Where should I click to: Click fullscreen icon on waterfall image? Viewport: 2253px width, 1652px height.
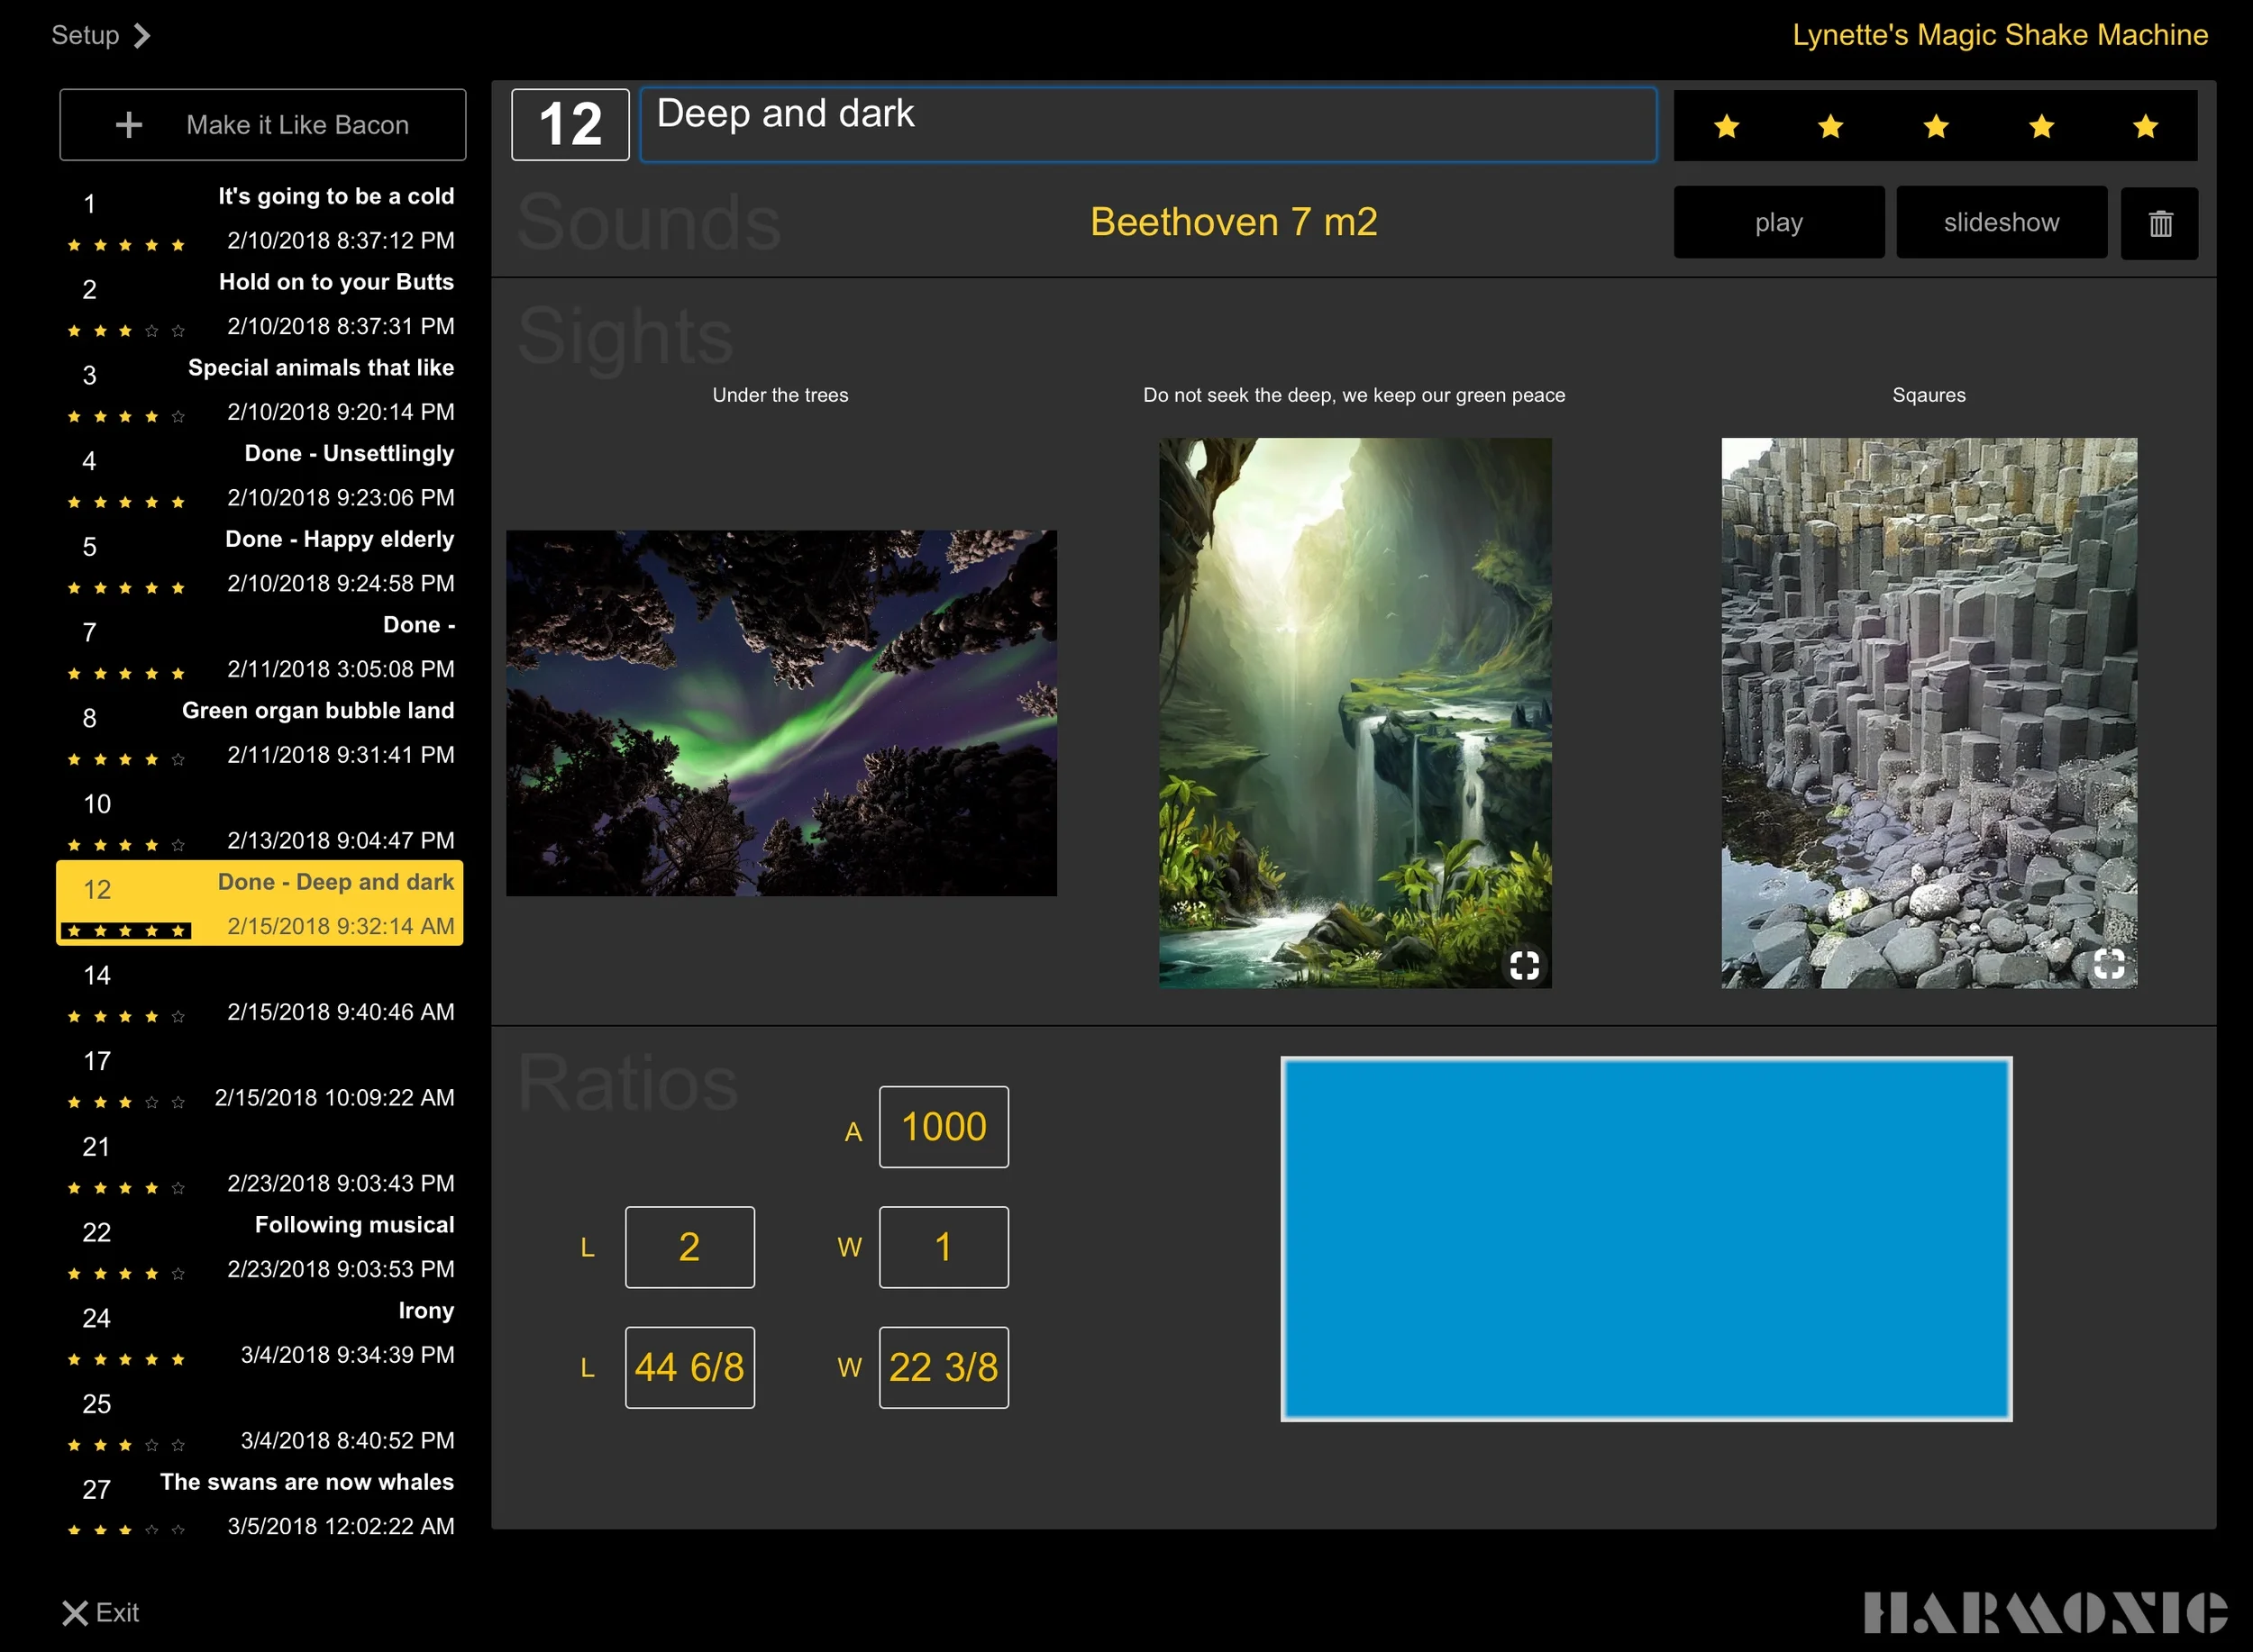point(1524,964)
